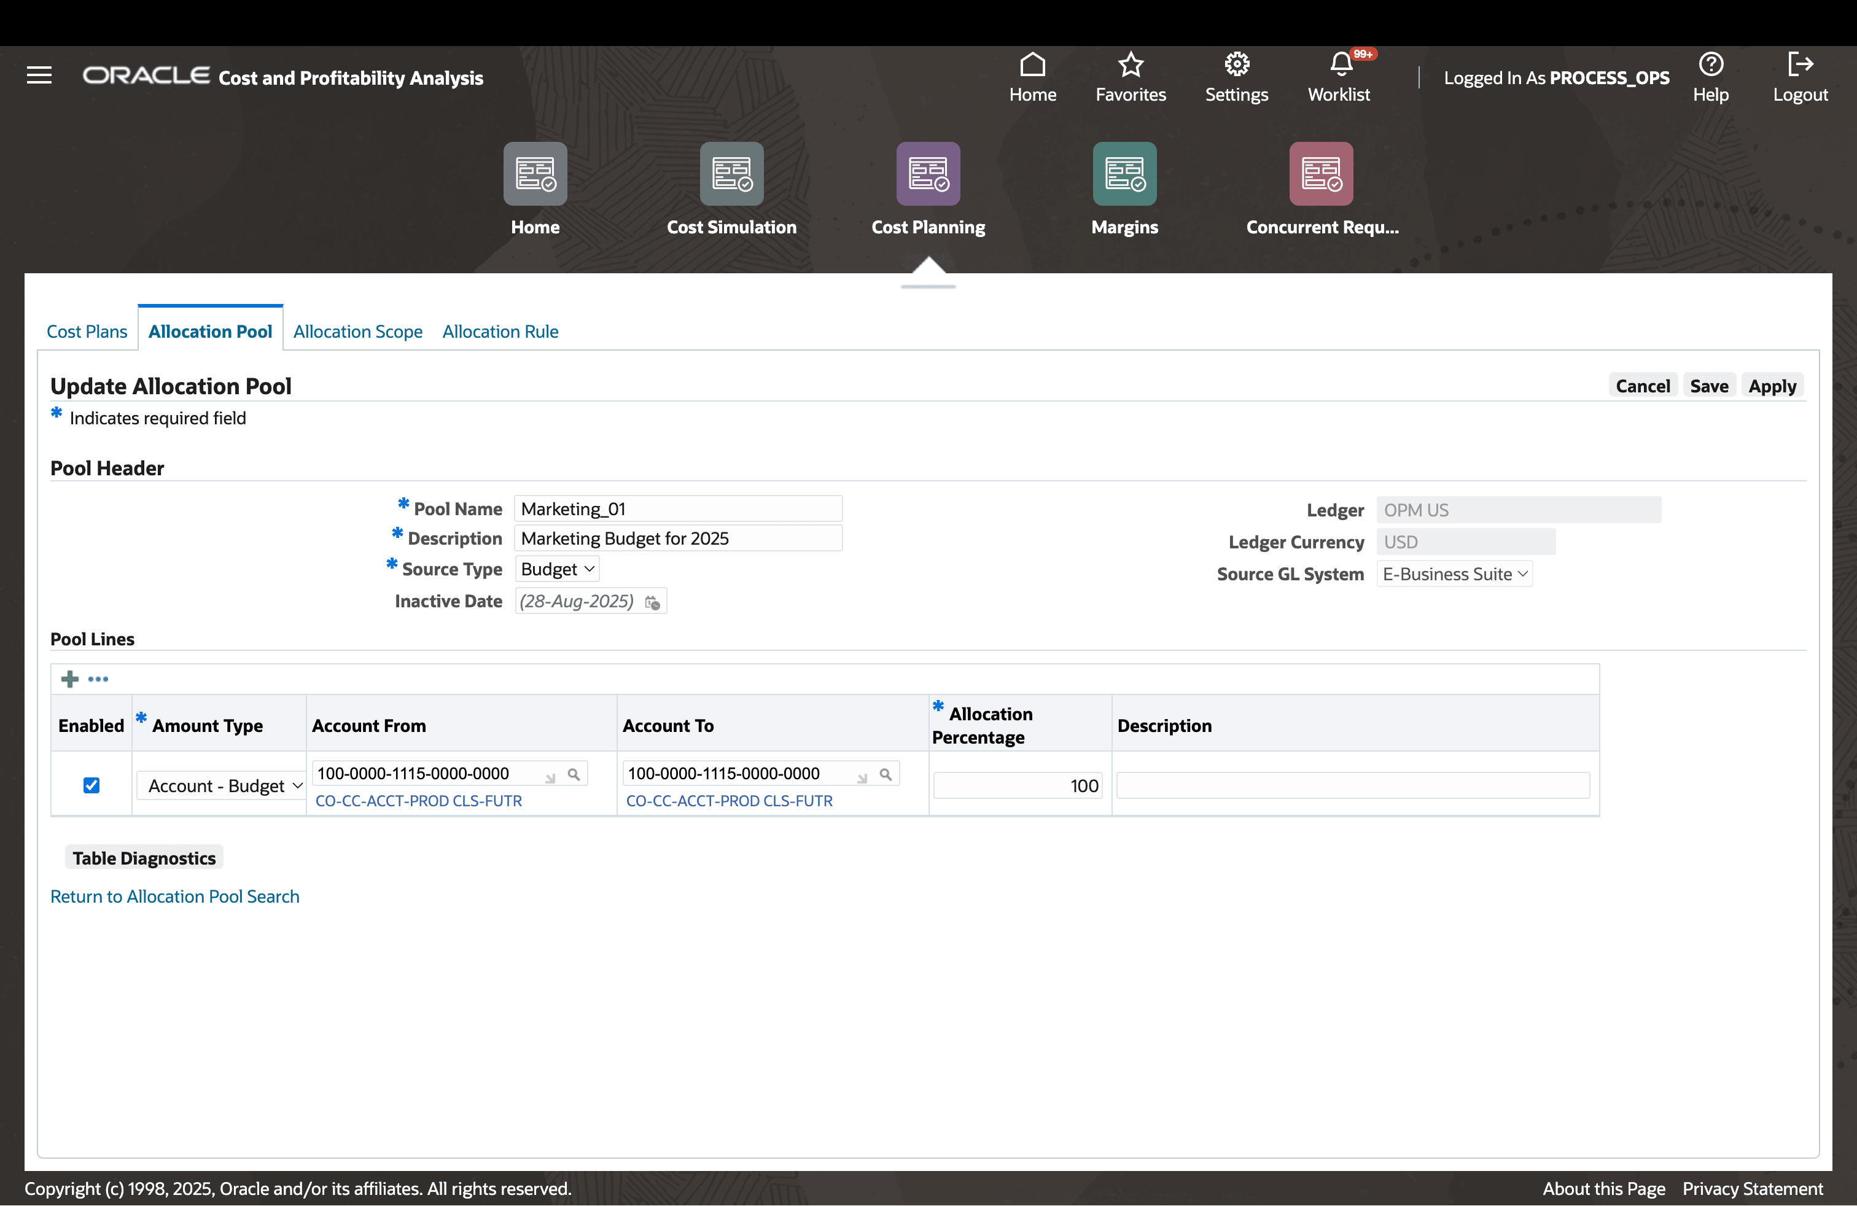Click the Cost Simulation tile icon

(x=731, y=174)
